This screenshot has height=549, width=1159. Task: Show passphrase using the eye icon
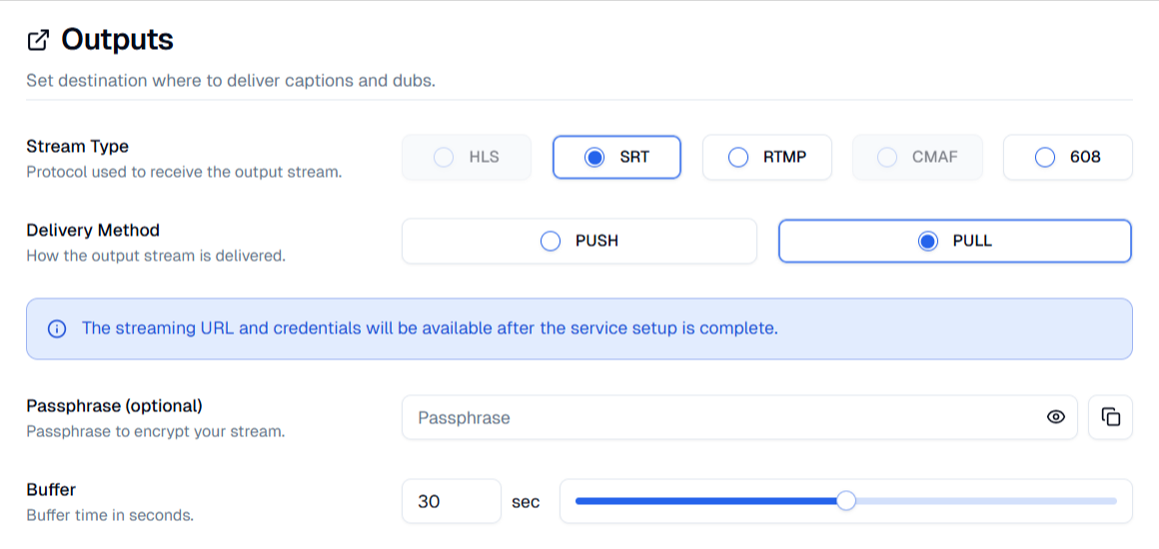pos(1055,417)
